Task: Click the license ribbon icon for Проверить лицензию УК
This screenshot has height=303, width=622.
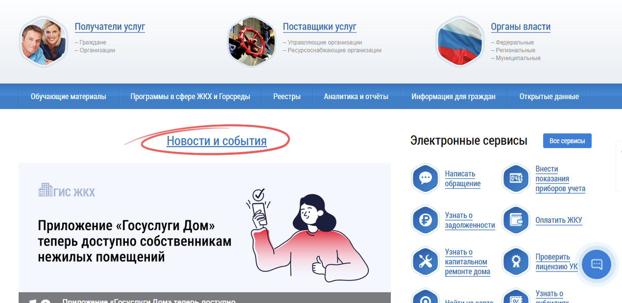Action: coord(516,262)
